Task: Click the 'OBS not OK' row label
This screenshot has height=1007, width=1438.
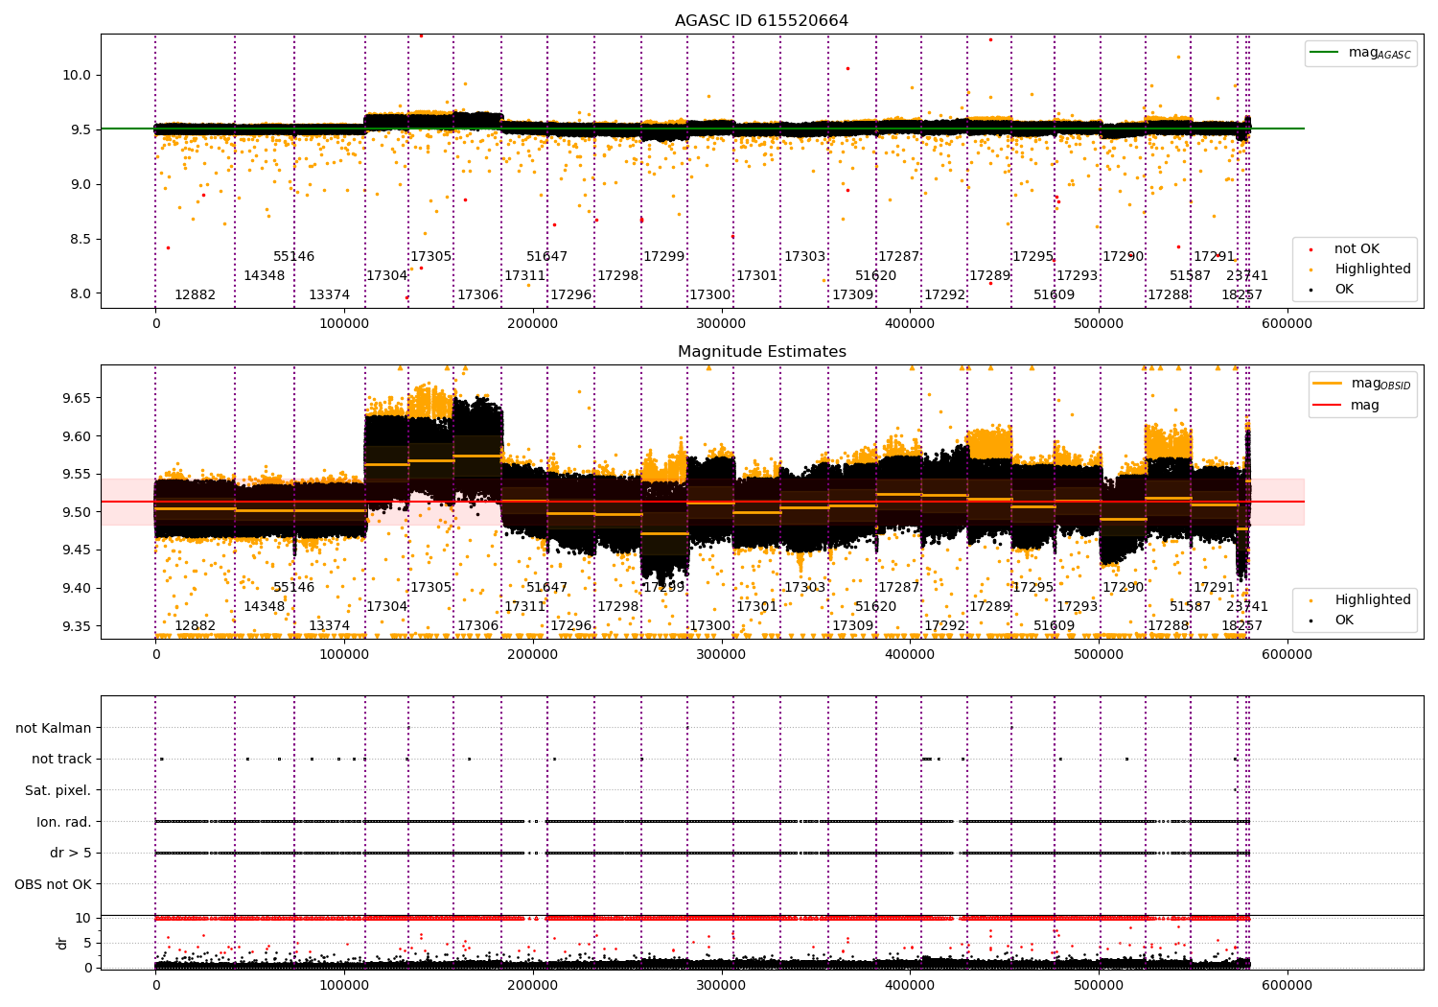Action: pos(54,884)
